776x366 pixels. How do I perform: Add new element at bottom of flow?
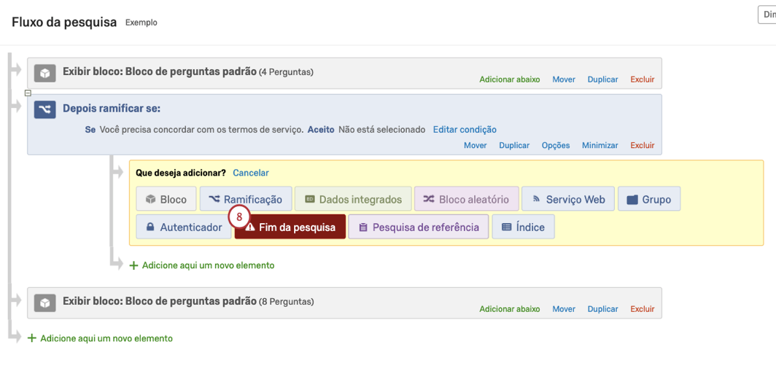pyautogui.click(x=101, y=339)
